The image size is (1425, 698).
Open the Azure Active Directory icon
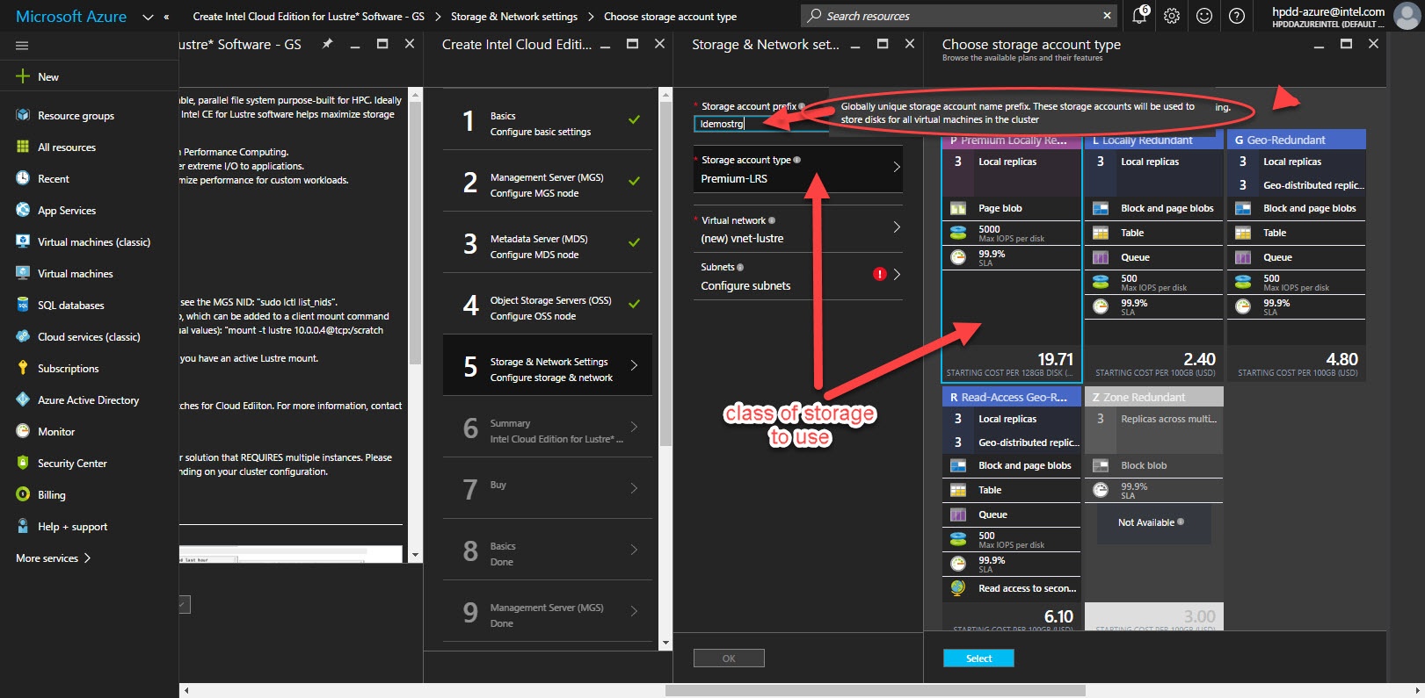(23, 399)
